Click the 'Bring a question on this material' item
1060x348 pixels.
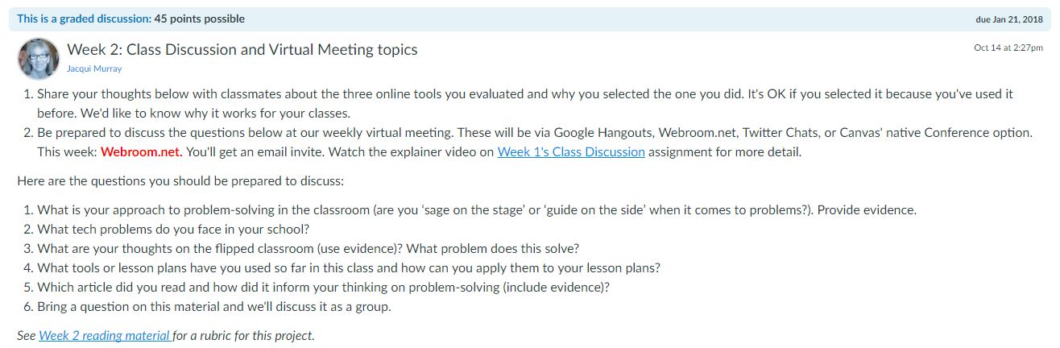click(x=214, y=306)
